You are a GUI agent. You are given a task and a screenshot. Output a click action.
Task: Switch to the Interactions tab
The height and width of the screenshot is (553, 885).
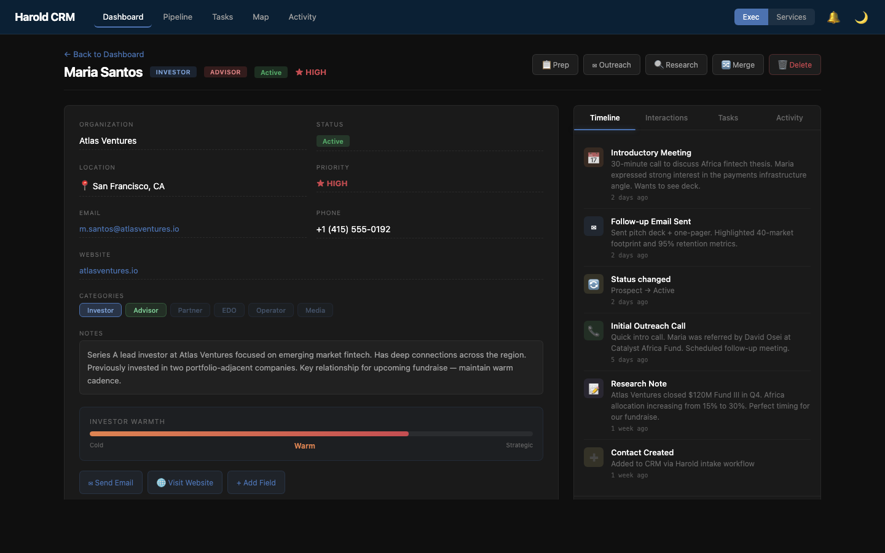tap(666, 117)
